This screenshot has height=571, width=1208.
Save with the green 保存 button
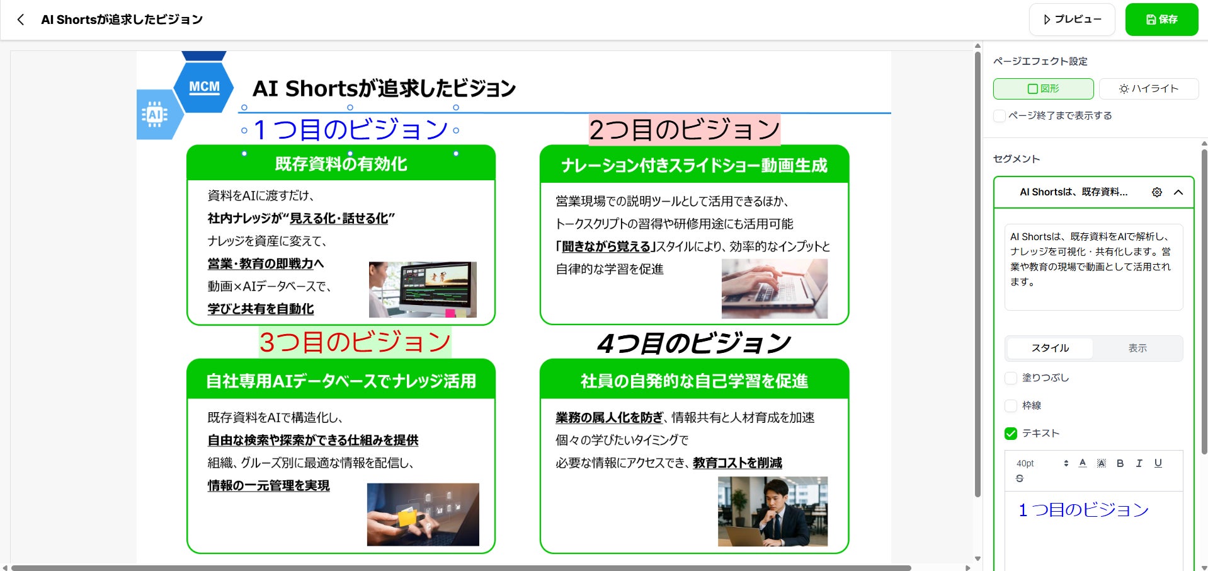[1161, 20]
